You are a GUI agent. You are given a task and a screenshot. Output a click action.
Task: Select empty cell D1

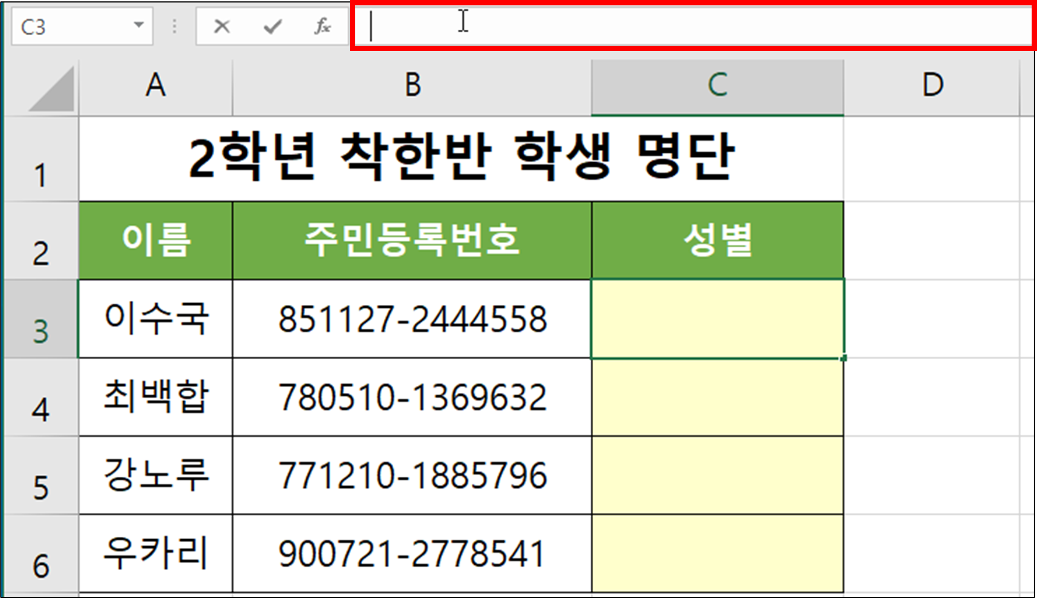tap(932, 159)
